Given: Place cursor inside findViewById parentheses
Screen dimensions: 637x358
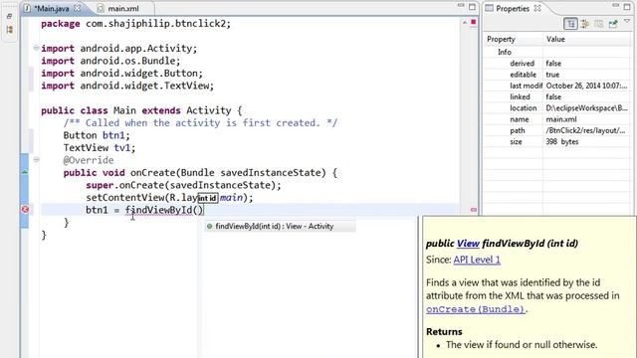Looking at the screenshot, I should (x=198, y=210).
